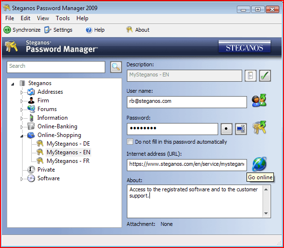
Task: Click key icon beside MySteganos - DE
Action: (40, 144)
